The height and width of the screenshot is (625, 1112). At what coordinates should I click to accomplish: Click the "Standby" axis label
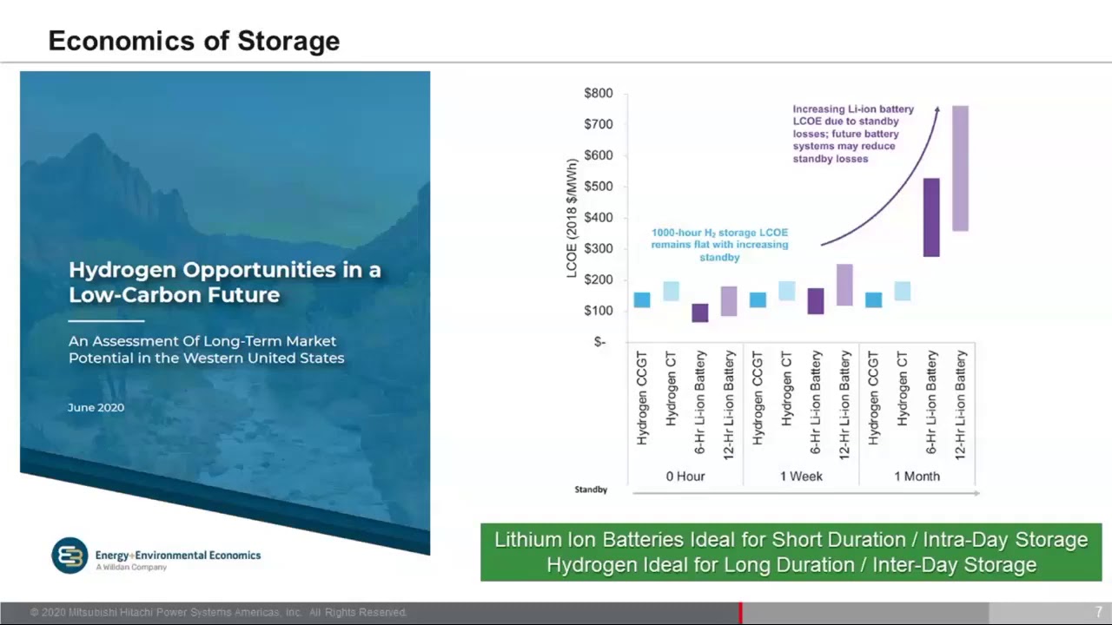point(591,490)
